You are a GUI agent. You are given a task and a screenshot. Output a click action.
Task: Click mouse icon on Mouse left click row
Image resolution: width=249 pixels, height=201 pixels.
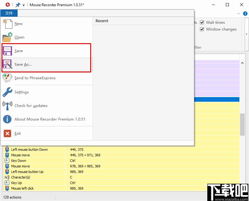click(7, 188)
